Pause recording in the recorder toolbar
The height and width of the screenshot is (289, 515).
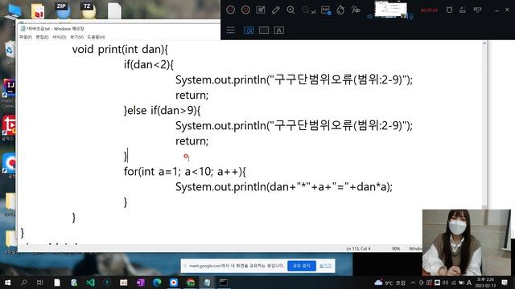[x=231, y=10]
